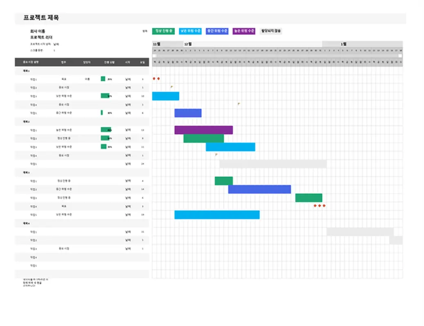Click progress bar in 제목 2 작업 1 row
Screen dimensions: 424x326
coord(106,130)
